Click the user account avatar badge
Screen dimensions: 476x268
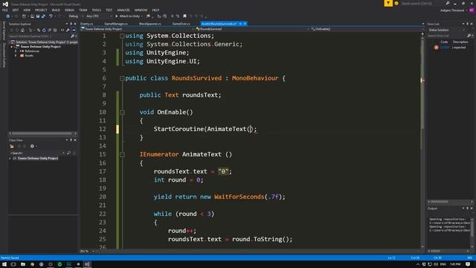[x=472, y=10]
